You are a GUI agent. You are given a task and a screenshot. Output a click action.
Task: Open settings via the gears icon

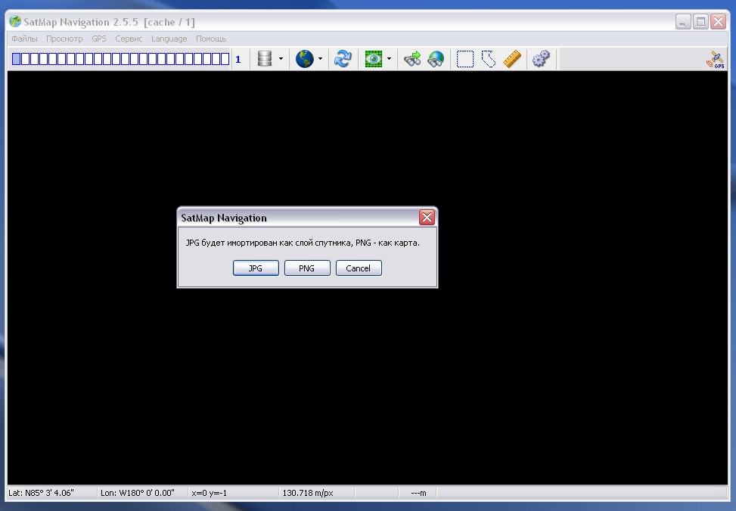coord(541,59)
